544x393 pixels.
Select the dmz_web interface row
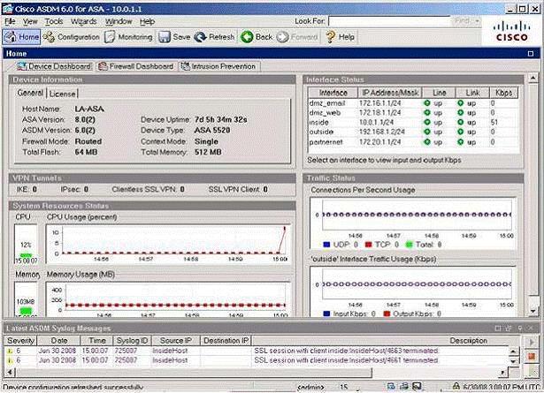413,113
